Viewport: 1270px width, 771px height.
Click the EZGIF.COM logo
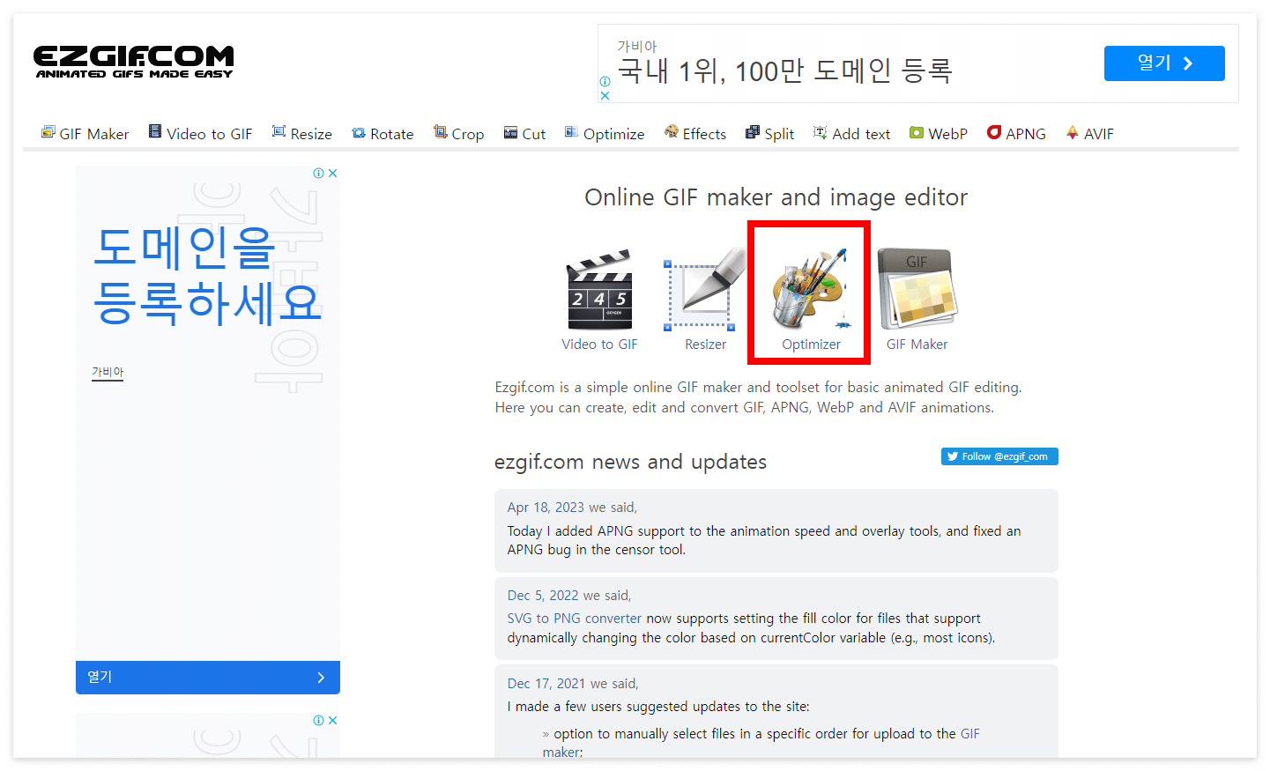coord(134,62)
